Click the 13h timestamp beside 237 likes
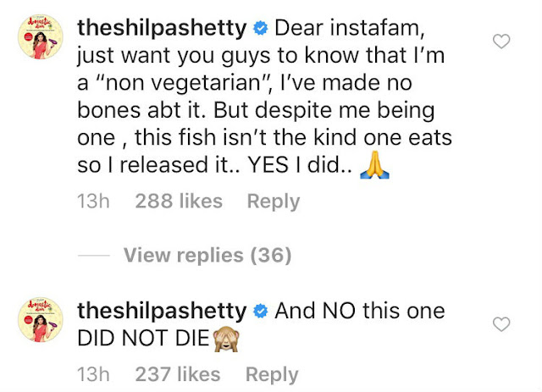542x392 pixels. pyautogui.click(x=93, y=374)
